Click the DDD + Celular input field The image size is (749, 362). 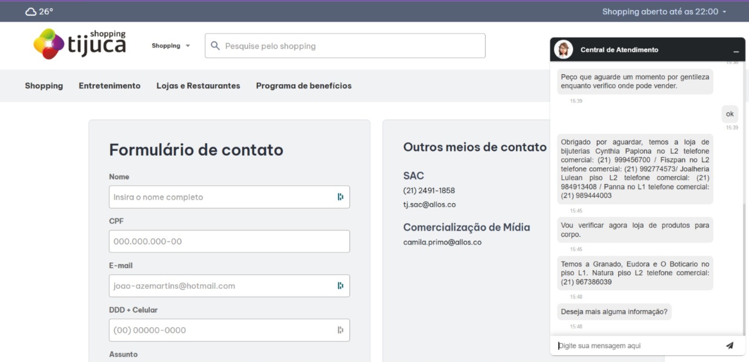(x=229, y=330)
